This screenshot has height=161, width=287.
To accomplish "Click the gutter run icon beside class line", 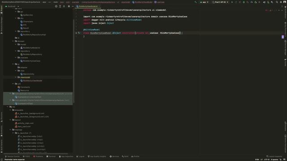I will point(79,33).
